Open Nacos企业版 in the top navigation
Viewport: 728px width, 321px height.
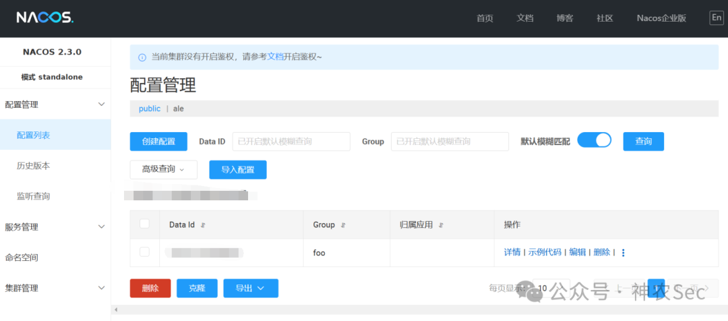662,18
